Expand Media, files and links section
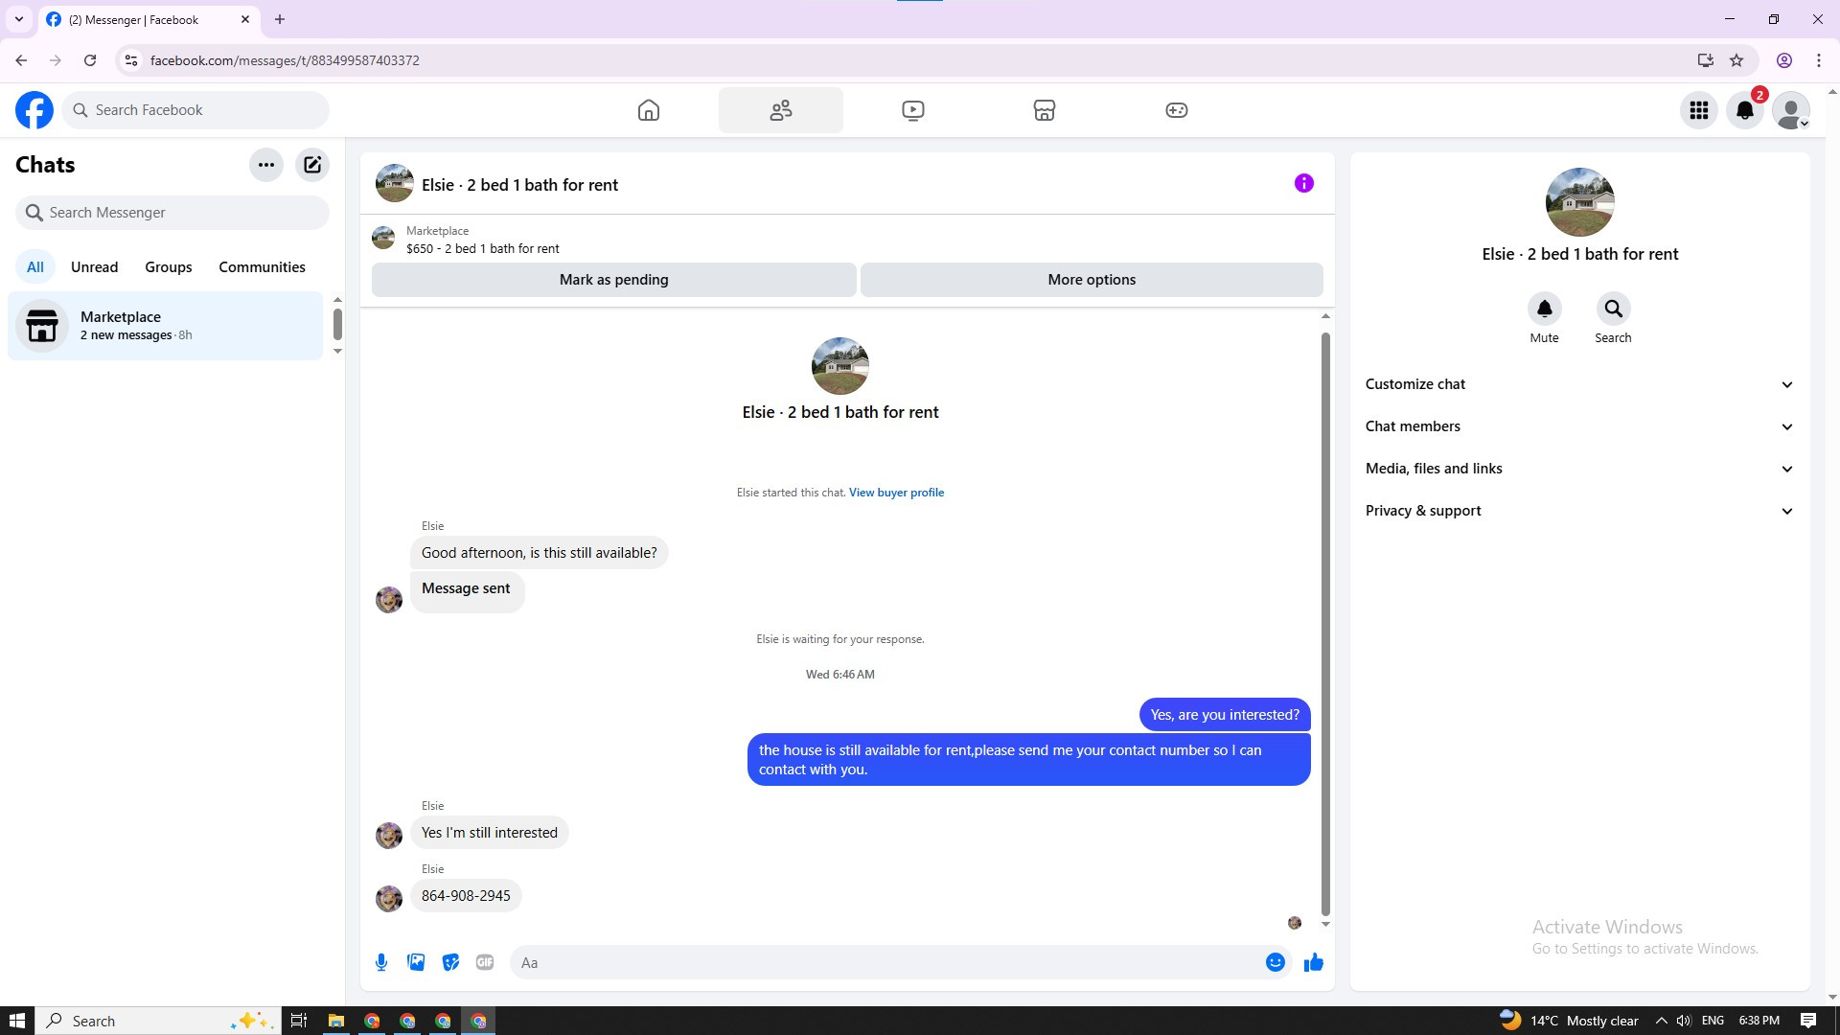The image size is (1840, 1035). click(1579, 469)
